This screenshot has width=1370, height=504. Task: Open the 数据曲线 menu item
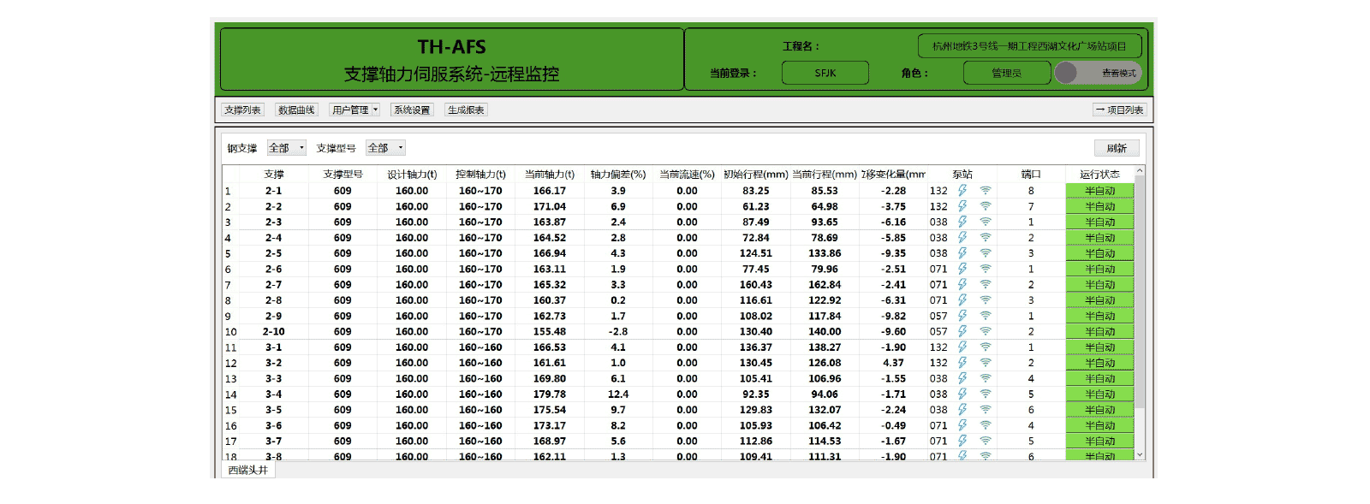296,110
